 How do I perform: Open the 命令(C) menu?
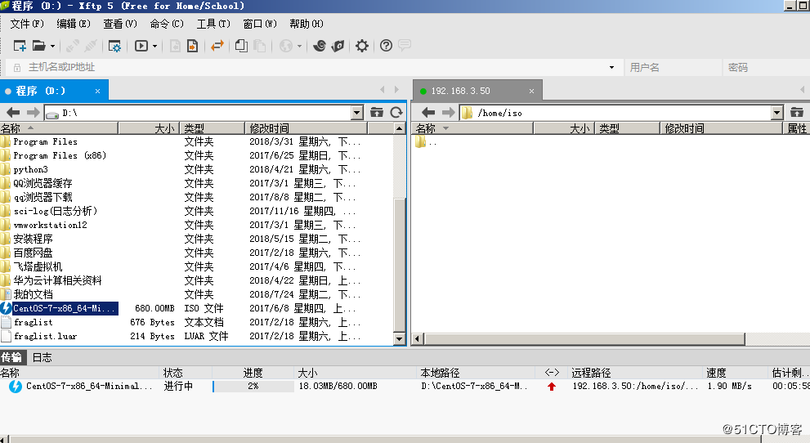point(167,24)
